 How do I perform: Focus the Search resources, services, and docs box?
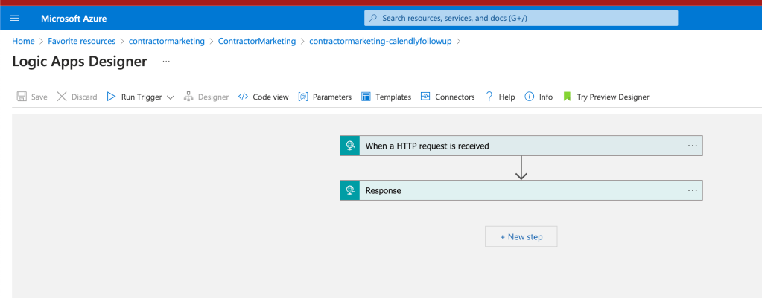click(x=521, y=18)
